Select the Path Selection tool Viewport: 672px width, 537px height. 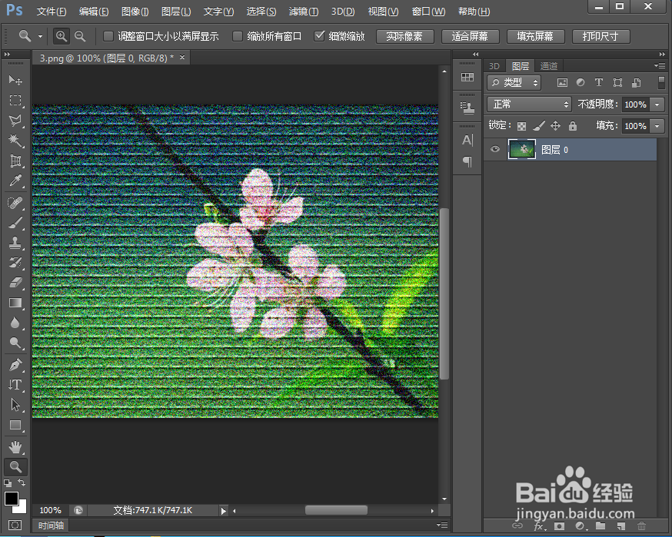point(15,405)
